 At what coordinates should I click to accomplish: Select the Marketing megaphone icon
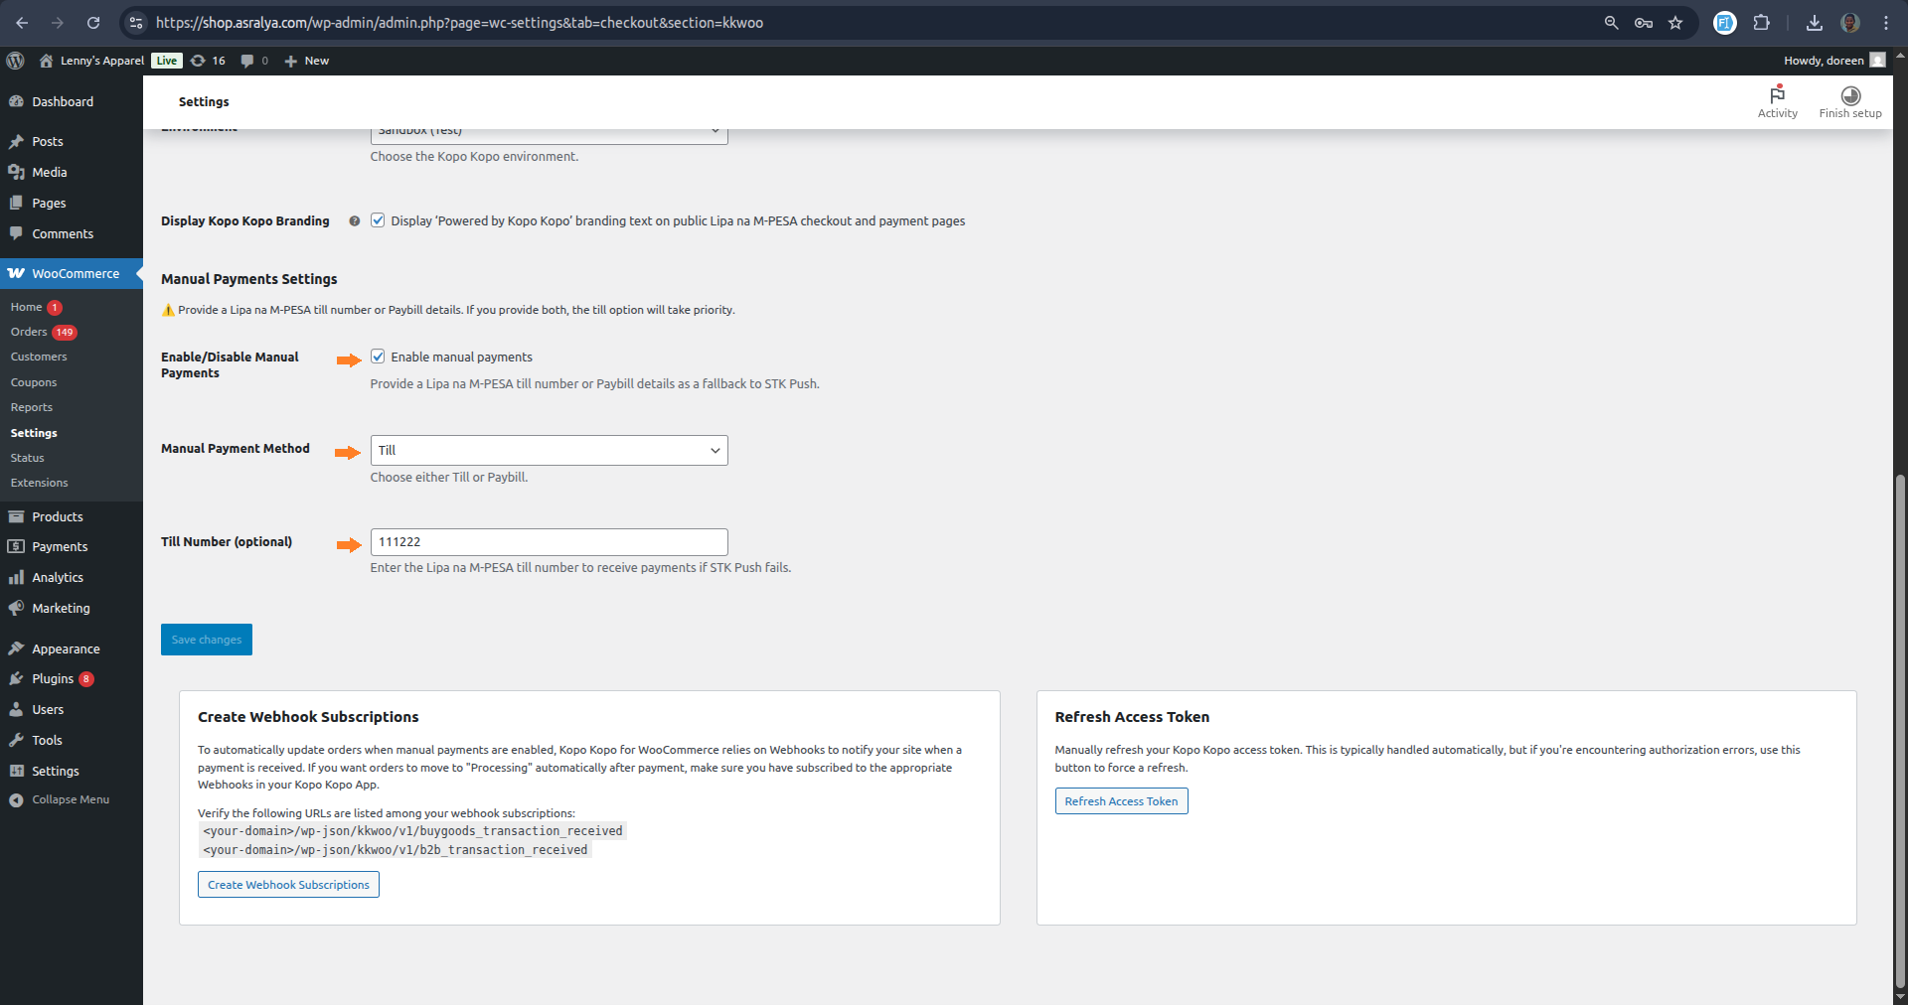click(x=17, y=608)
